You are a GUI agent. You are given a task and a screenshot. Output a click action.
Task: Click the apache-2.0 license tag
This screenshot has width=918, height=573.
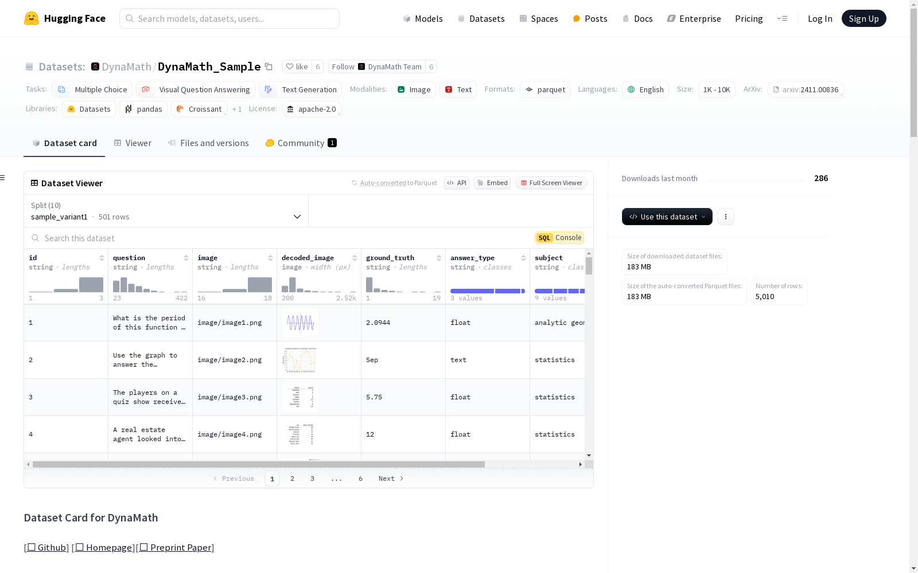coord(312,109)
